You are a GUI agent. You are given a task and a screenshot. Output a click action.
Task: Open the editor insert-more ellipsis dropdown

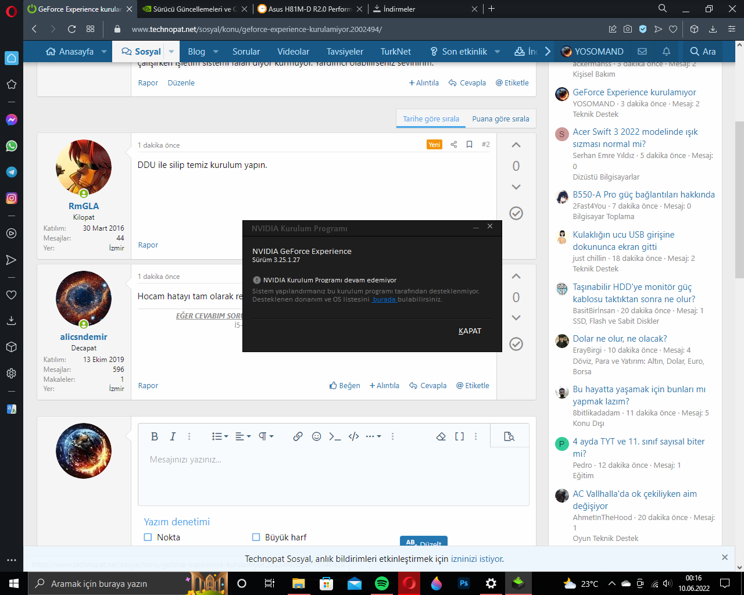pos(373,436)
